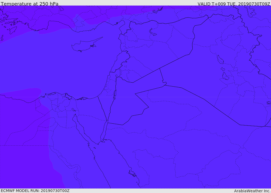Click the island of Rhodes near the top-left
Screen dimensions: 271x193
(x=13, y=30)
